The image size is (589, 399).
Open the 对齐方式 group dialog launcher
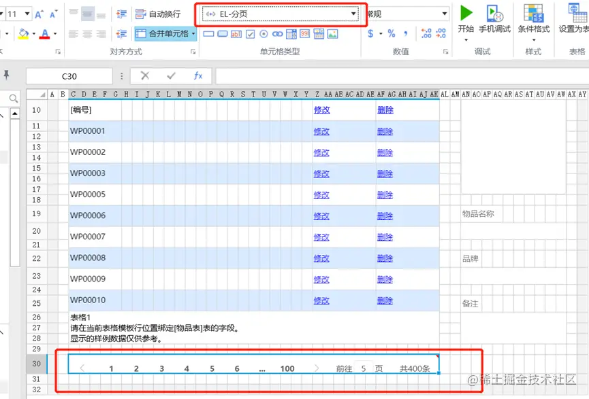(x=193, y=52)
